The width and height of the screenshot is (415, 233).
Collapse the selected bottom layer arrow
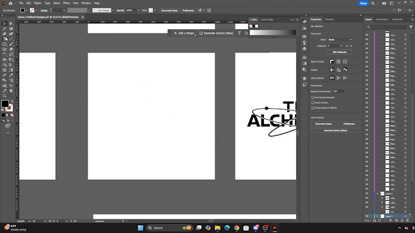pyautogui.click(x=377, y=216)
